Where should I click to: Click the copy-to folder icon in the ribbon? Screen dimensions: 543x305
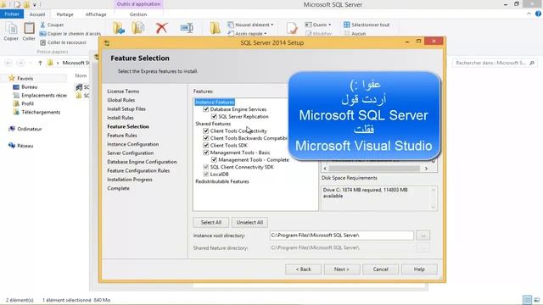point(138,28)
